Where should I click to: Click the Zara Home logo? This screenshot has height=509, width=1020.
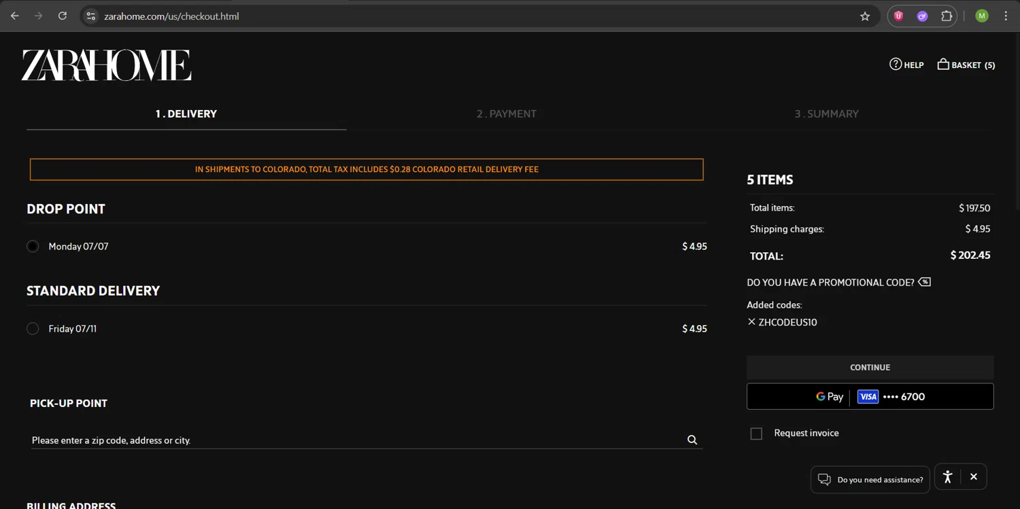point(106,65)
